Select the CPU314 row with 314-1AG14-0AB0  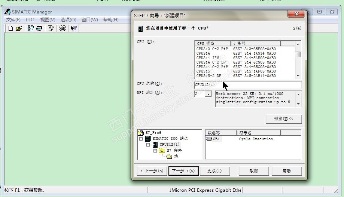[236, 53]
